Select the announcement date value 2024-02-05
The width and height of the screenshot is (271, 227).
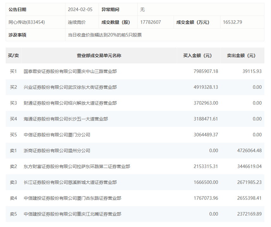[x=80, y=10]
